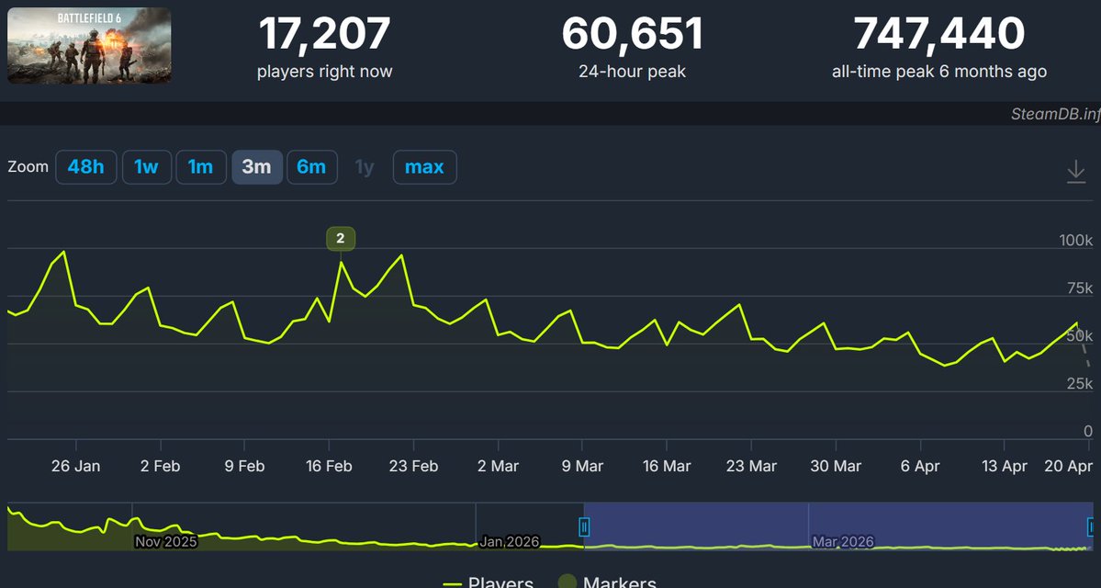Click the 16 Mar axis label
The height and width of the screenshot is (588, 1101).
pyautogui.click(x=667, y=467)
